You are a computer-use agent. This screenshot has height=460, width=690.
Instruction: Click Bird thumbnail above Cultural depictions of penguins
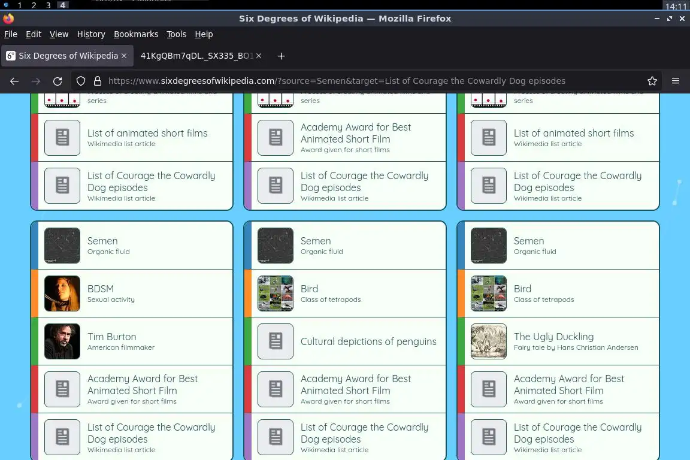pyautogui.click(x=276, y=293)
